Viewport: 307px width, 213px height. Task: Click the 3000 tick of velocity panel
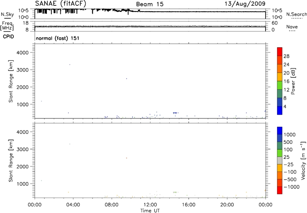(x=23, y=149)
